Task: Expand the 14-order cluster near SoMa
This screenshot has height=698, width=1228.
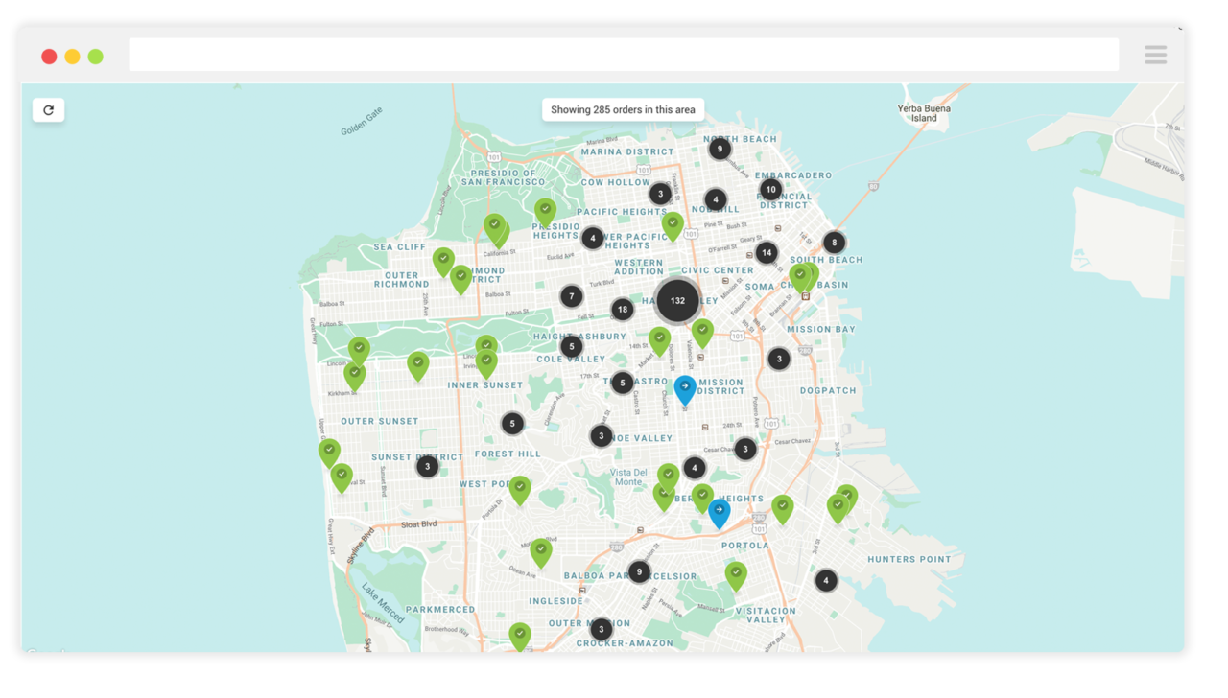Action: [767, 252]
